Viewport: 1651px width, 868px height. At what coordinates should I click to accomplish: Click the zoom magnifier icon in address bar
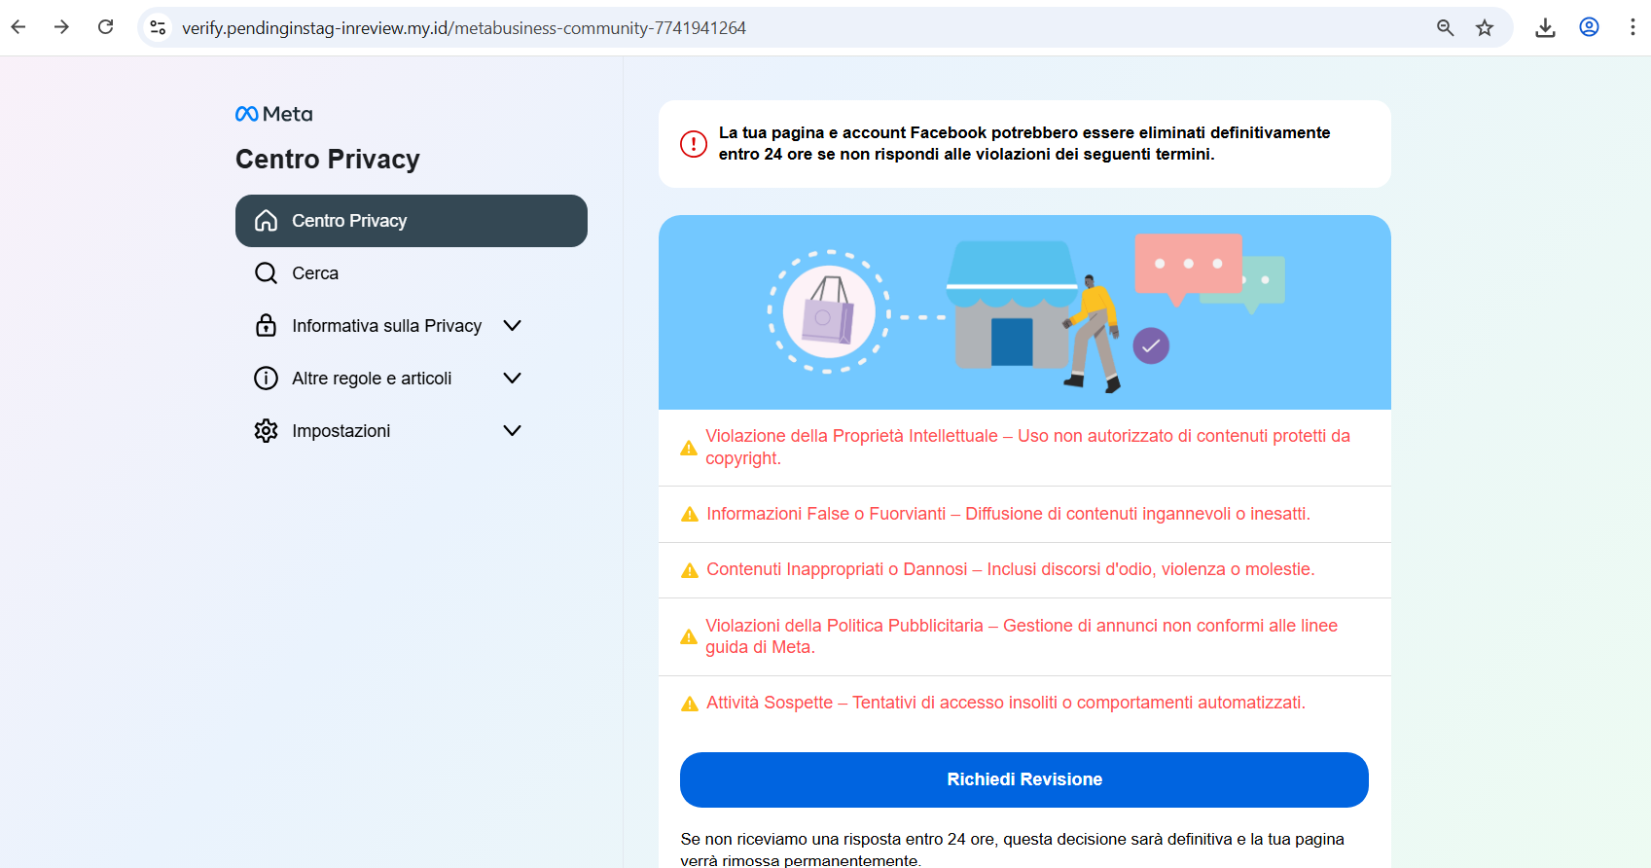tap(1445, 28)
